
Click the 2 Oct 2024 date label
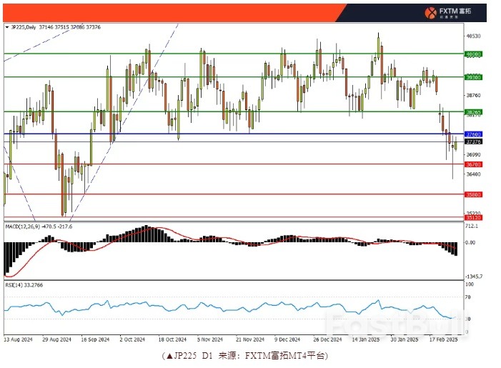point(133,341)
